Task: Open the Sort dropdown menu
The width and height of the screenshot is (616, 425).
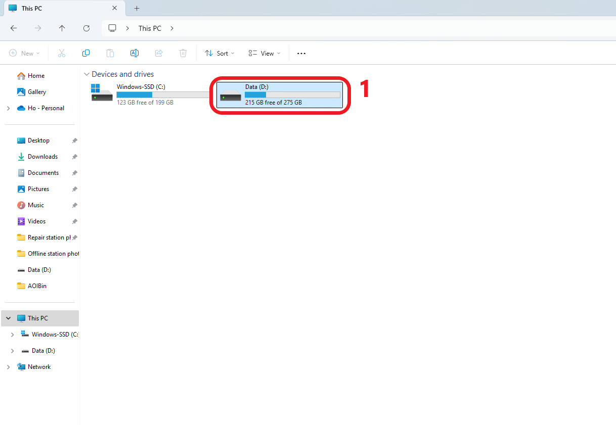Action: pyautogui.click(x=219, y=53)
